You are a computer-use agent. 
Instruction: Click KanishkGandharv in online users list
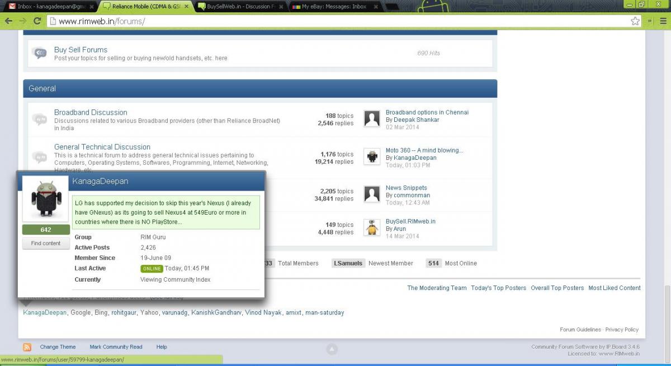pyautogui.click(x=216, y=312)
